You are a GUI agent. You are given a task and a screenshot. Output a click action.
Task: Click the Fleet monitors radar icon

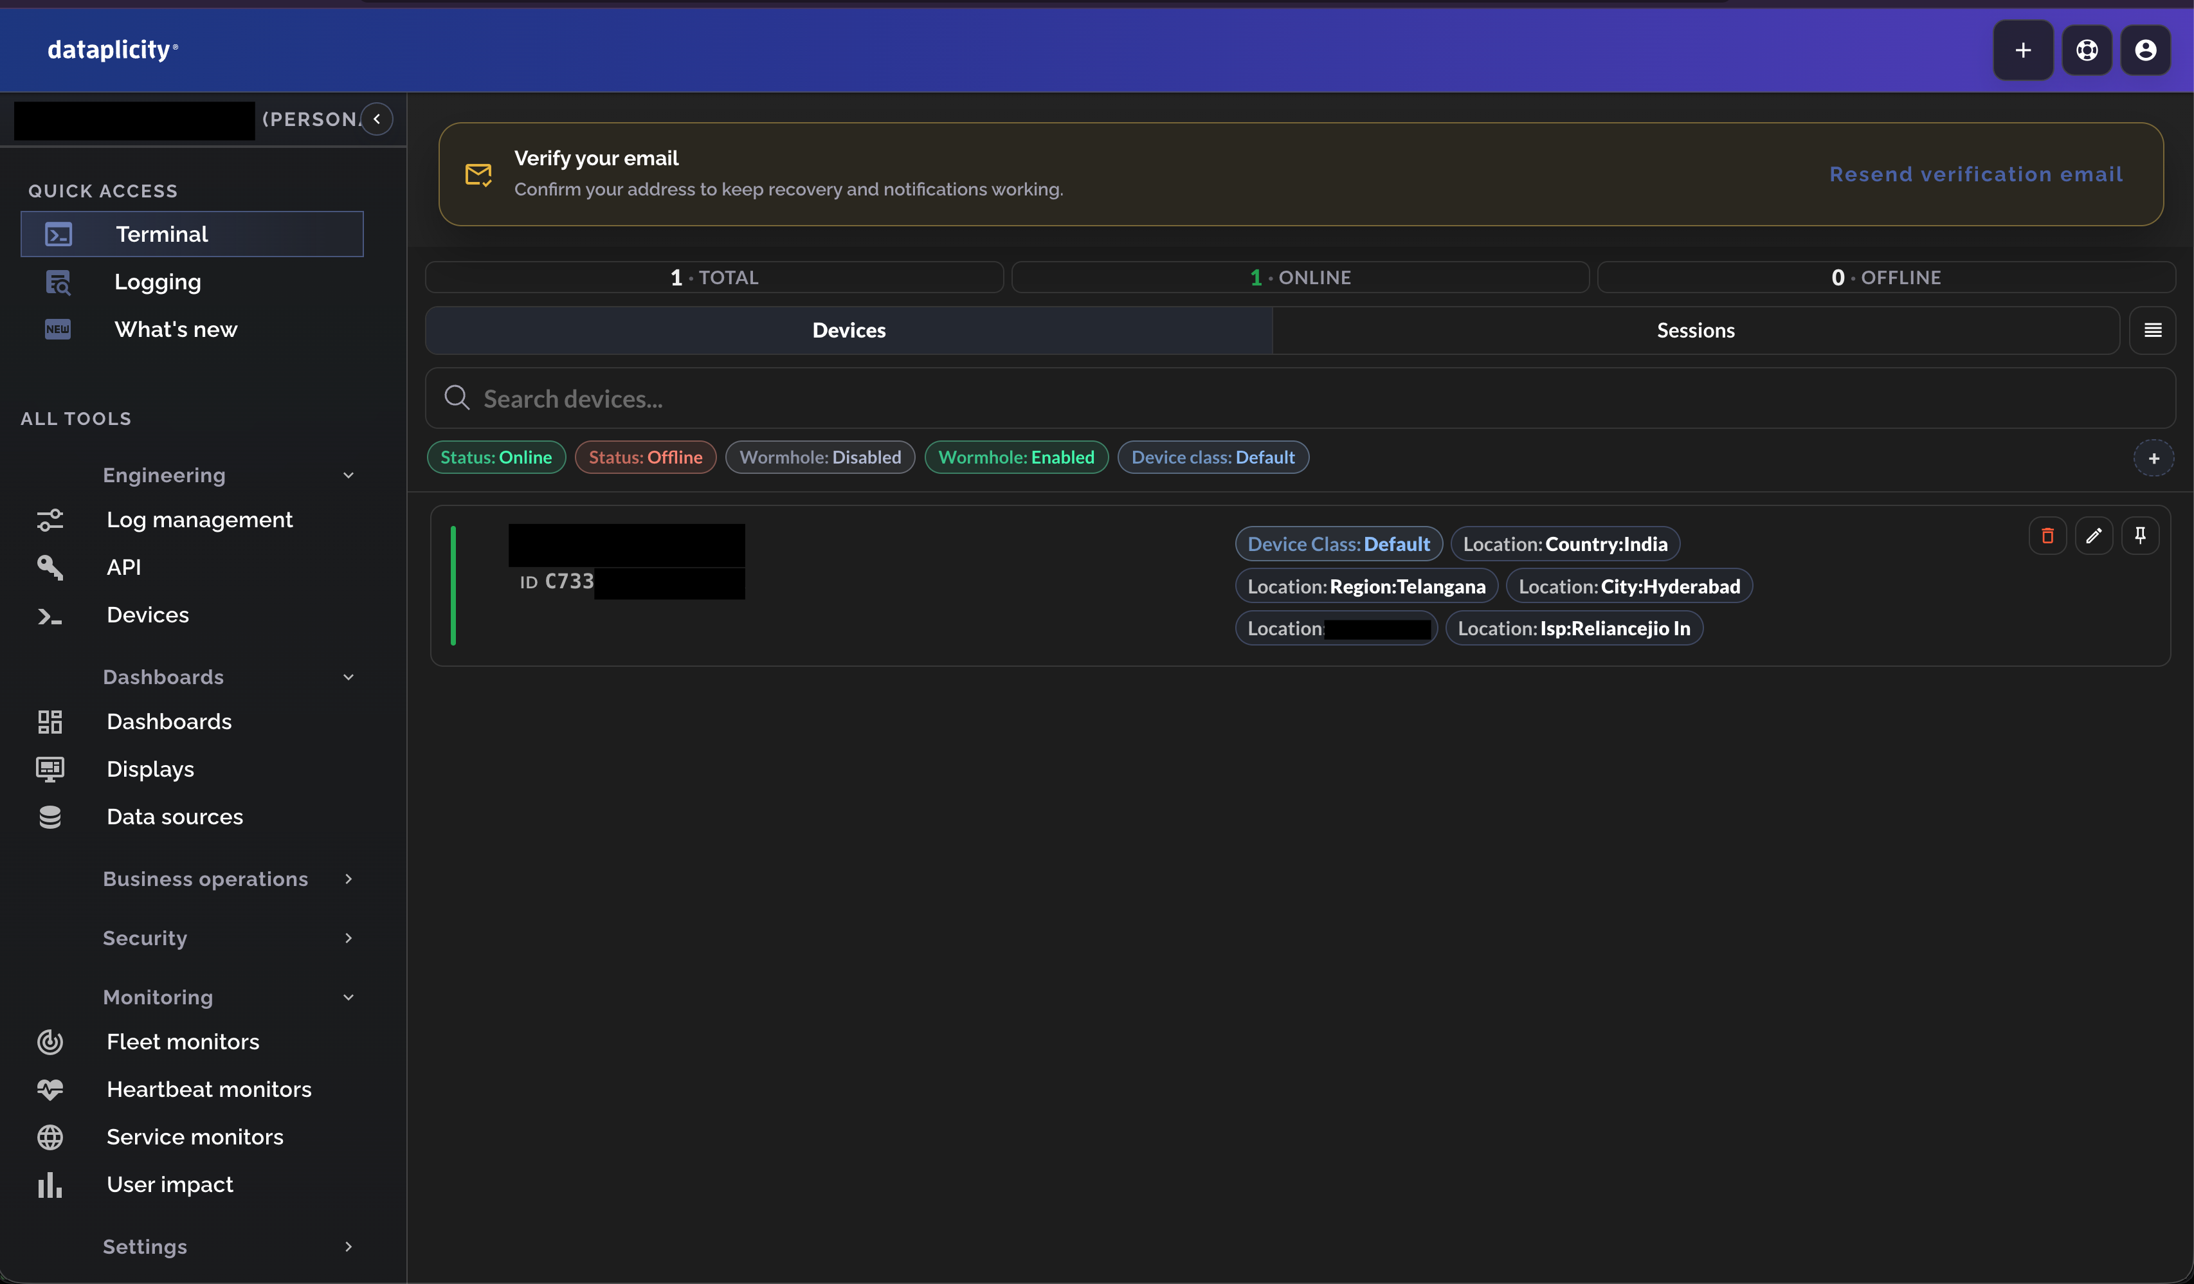tap(50, 1042)
